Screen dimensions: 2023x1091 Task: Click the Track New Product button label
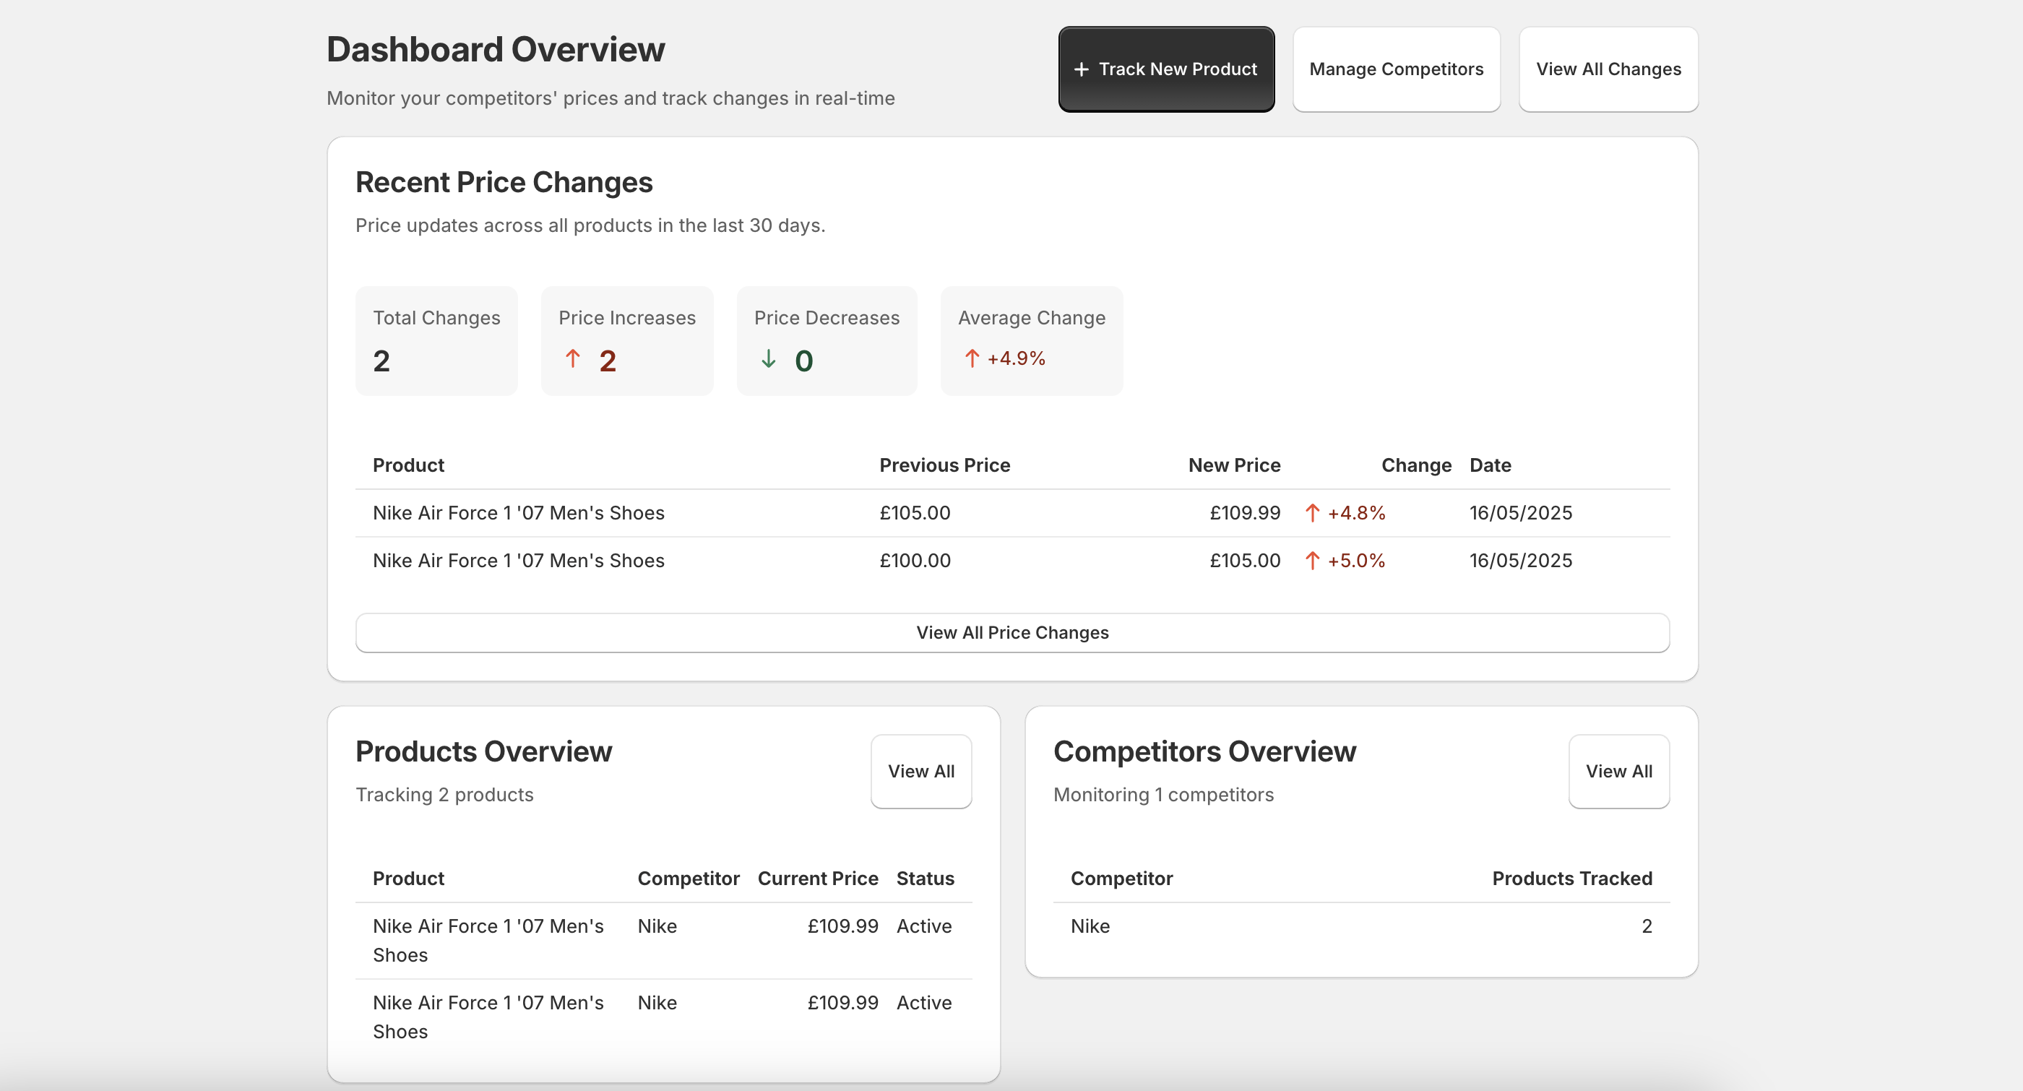click(1177, 69)
